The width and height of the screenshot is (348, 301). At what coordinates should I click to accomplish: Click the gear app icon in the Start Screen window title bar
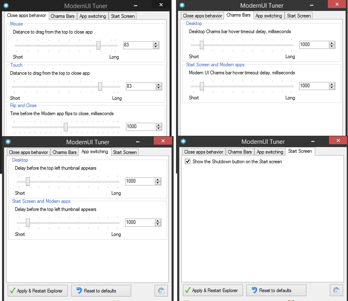click(183, 141)
